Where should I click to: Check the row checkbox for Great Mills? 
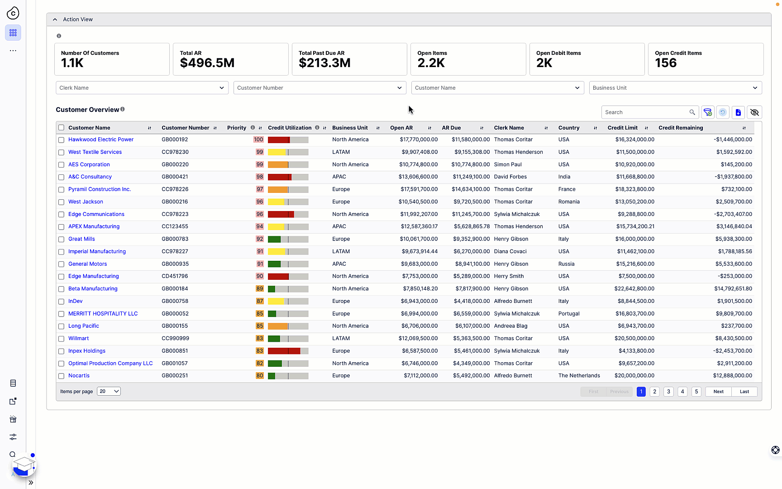(x=61, y=239)
